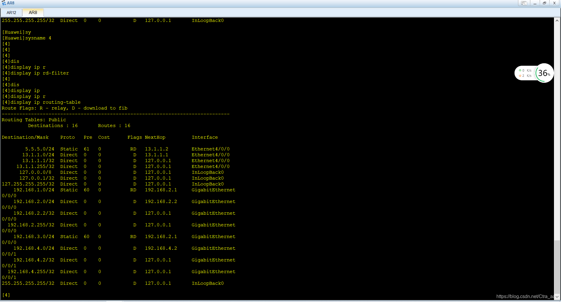Click the window layout icon beside minimize
The width and height of the screenshot is (561, 302).
coord(524,3)
